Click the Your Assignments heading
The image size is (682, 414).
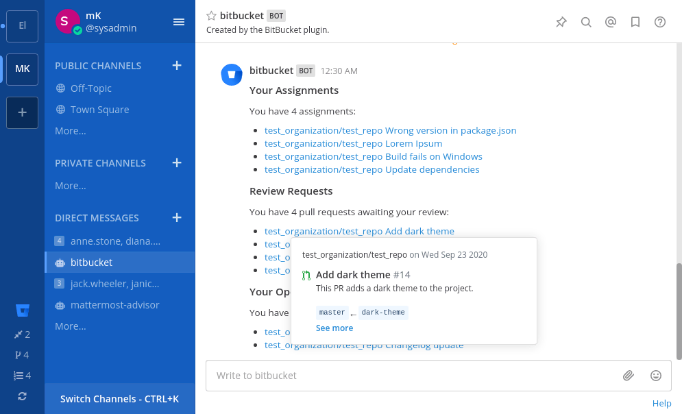click(293, 90)
